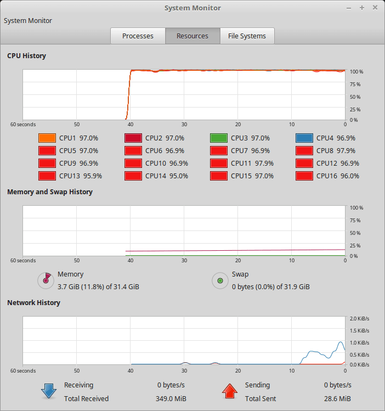This screenshot has width=385, height=411.
Task: Click the Memory pie chart icon
Action: (x=46, y=280)
